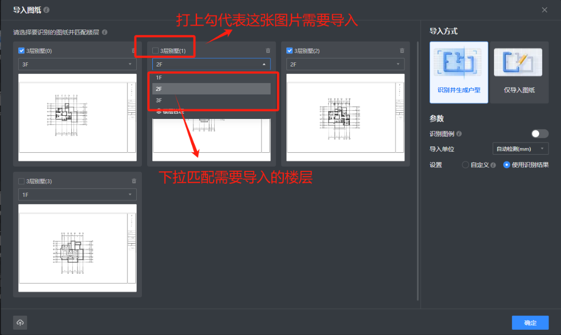This screenshot has height=335, width=561.
Task: Delete the 3层别墅(1) drawing with trash icon
Action: 268,50
